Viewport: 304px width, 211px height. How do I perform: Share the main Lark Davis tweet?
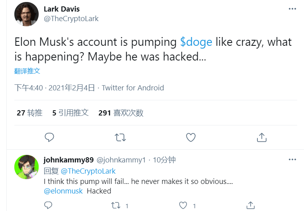(x=261, y=137)
